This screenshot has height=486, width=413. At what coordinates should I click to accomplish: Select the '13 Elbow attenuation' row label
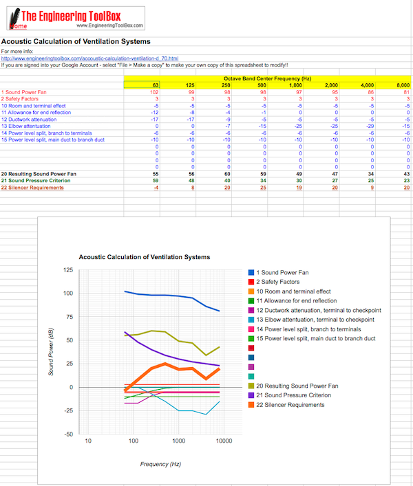click(25, 126)
